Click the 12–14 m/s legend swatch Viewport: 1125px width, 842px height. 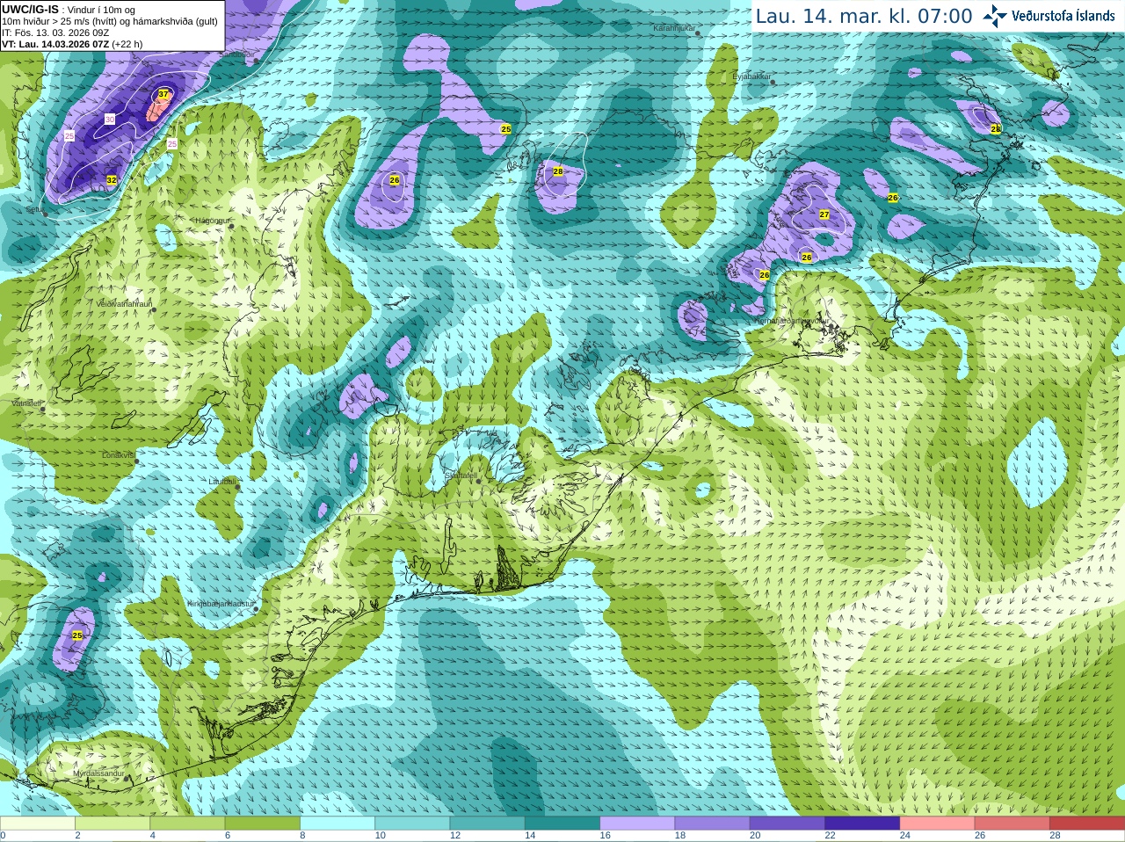click(488, 824)
